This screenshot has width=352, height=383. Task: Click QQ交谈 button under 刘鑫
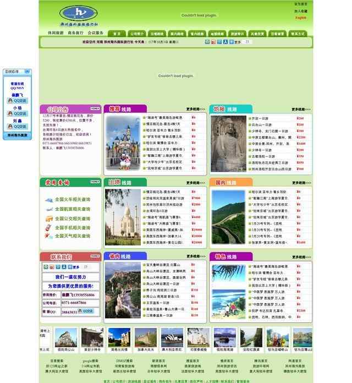pyautogui.click(x=18, y=127)
